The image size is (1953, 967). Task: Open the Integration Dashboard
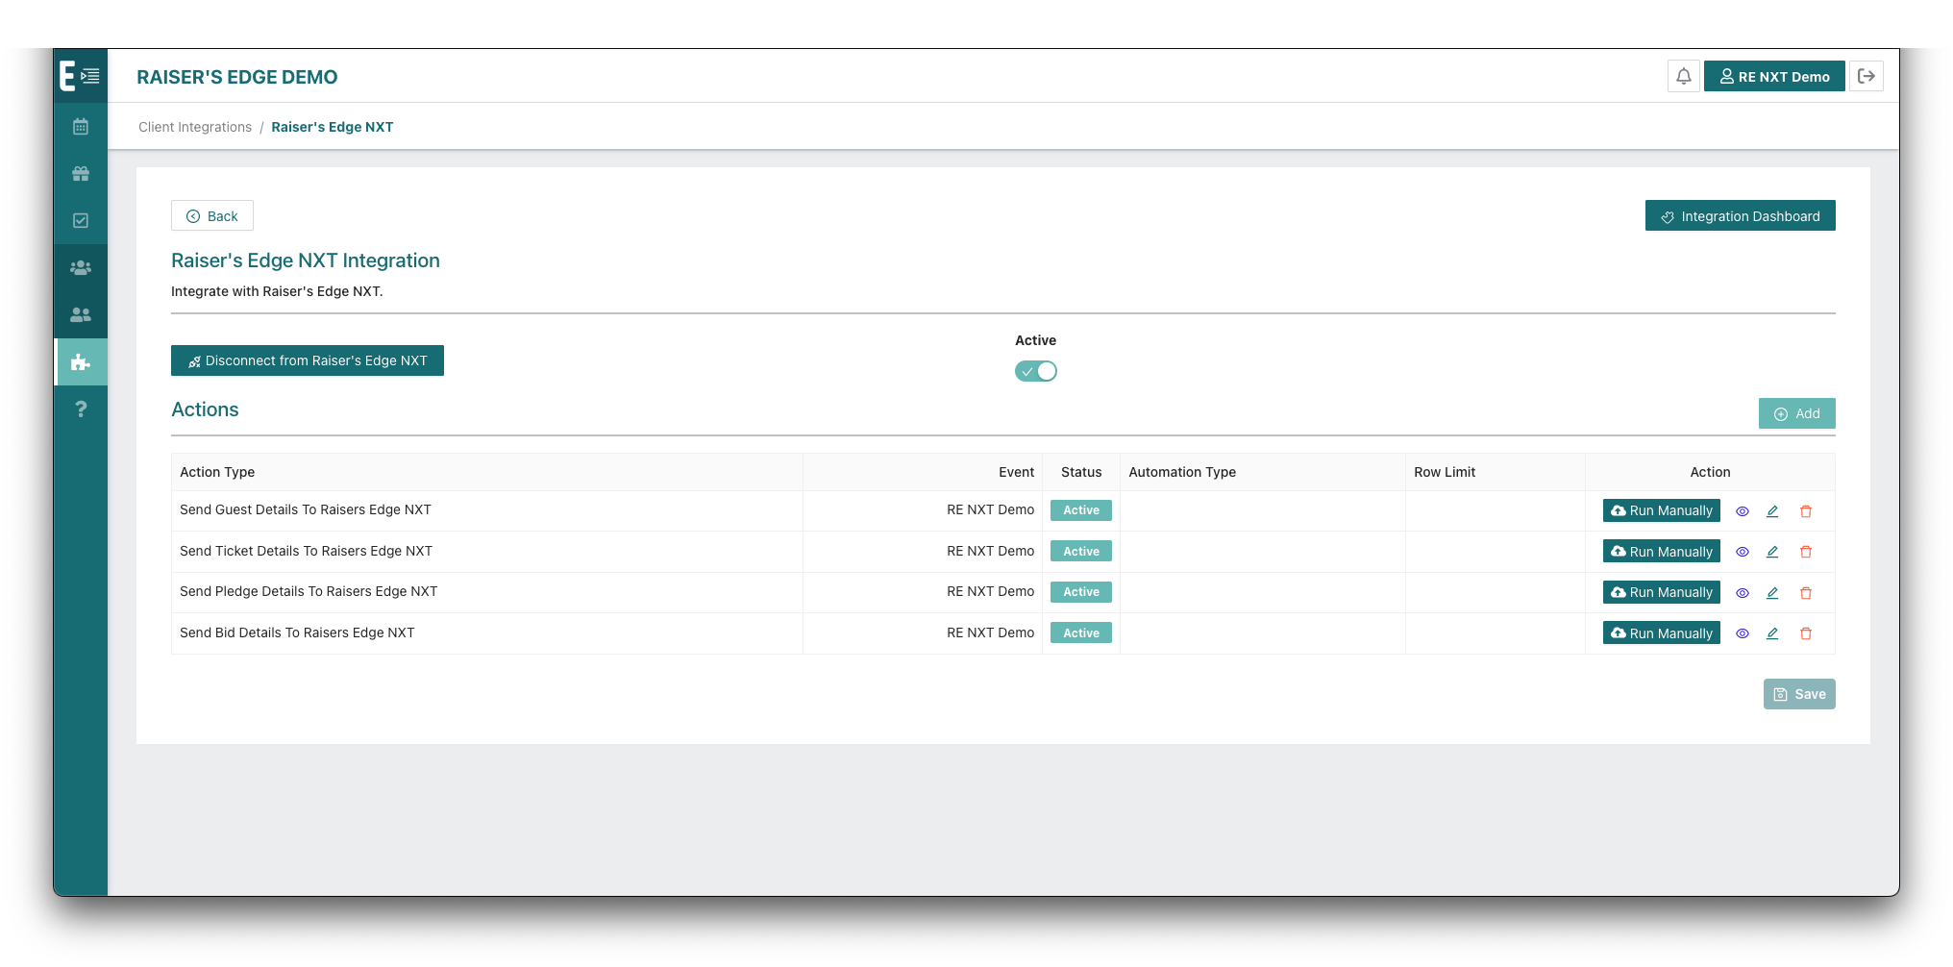tap(1740, 215)
